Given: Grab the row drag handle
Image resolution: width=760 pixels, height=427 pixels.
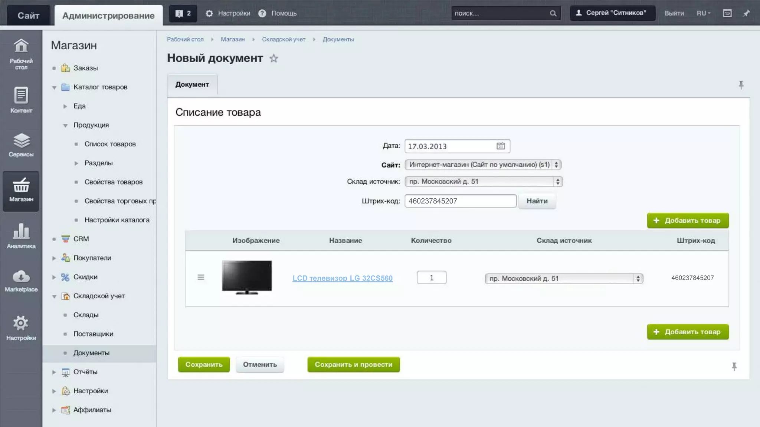Looking at the screenshot, I should point(201,277).
